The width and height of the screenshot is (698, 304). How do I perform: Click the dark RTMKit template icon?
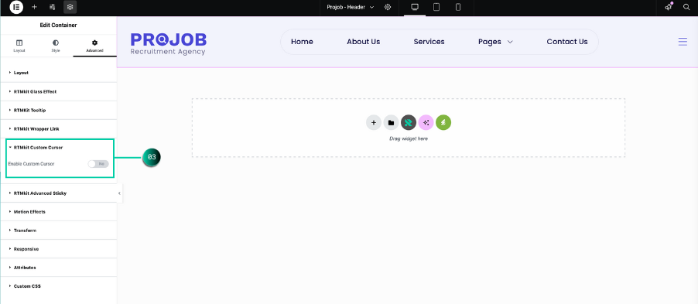click(409, 122)
